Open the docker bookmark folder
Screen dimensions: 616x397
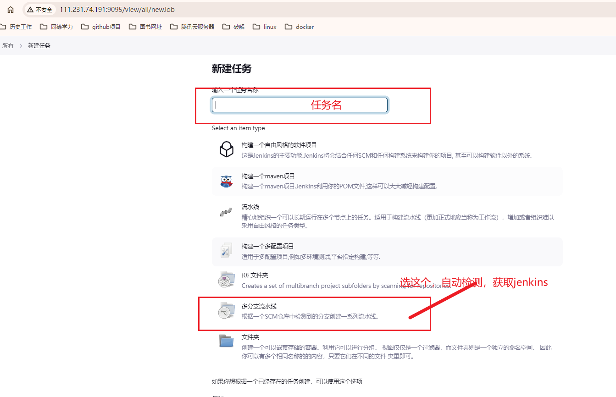click(300, 27)
